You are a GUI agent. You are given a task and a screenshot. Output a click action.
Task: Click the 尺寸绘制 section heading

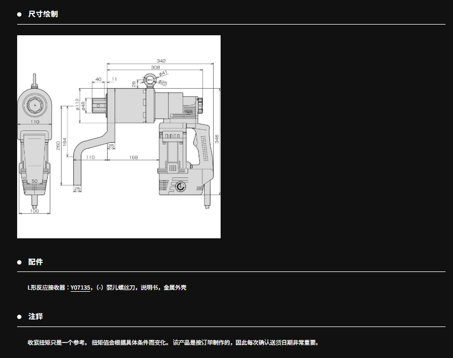point(43,14)
